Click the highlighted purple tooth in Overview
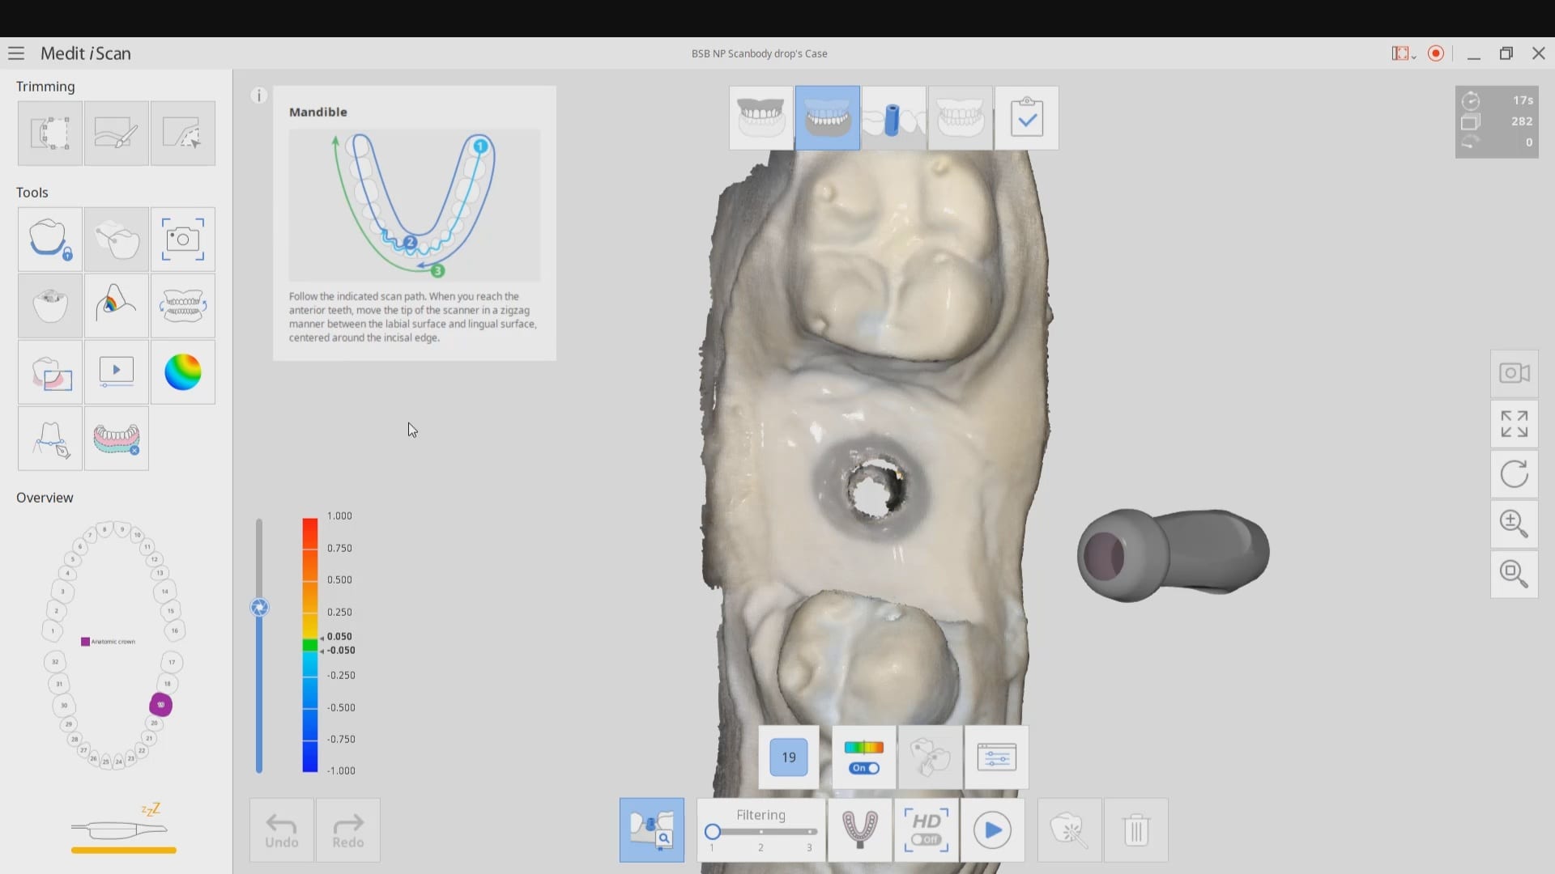Image resolution: width=1555 pixels, height=874 pixels. pos(160,705)
